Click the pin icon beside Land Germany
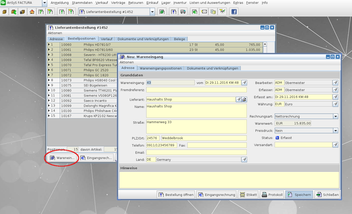The height and width of the screenshot is (214, 352). coord(244,160)
